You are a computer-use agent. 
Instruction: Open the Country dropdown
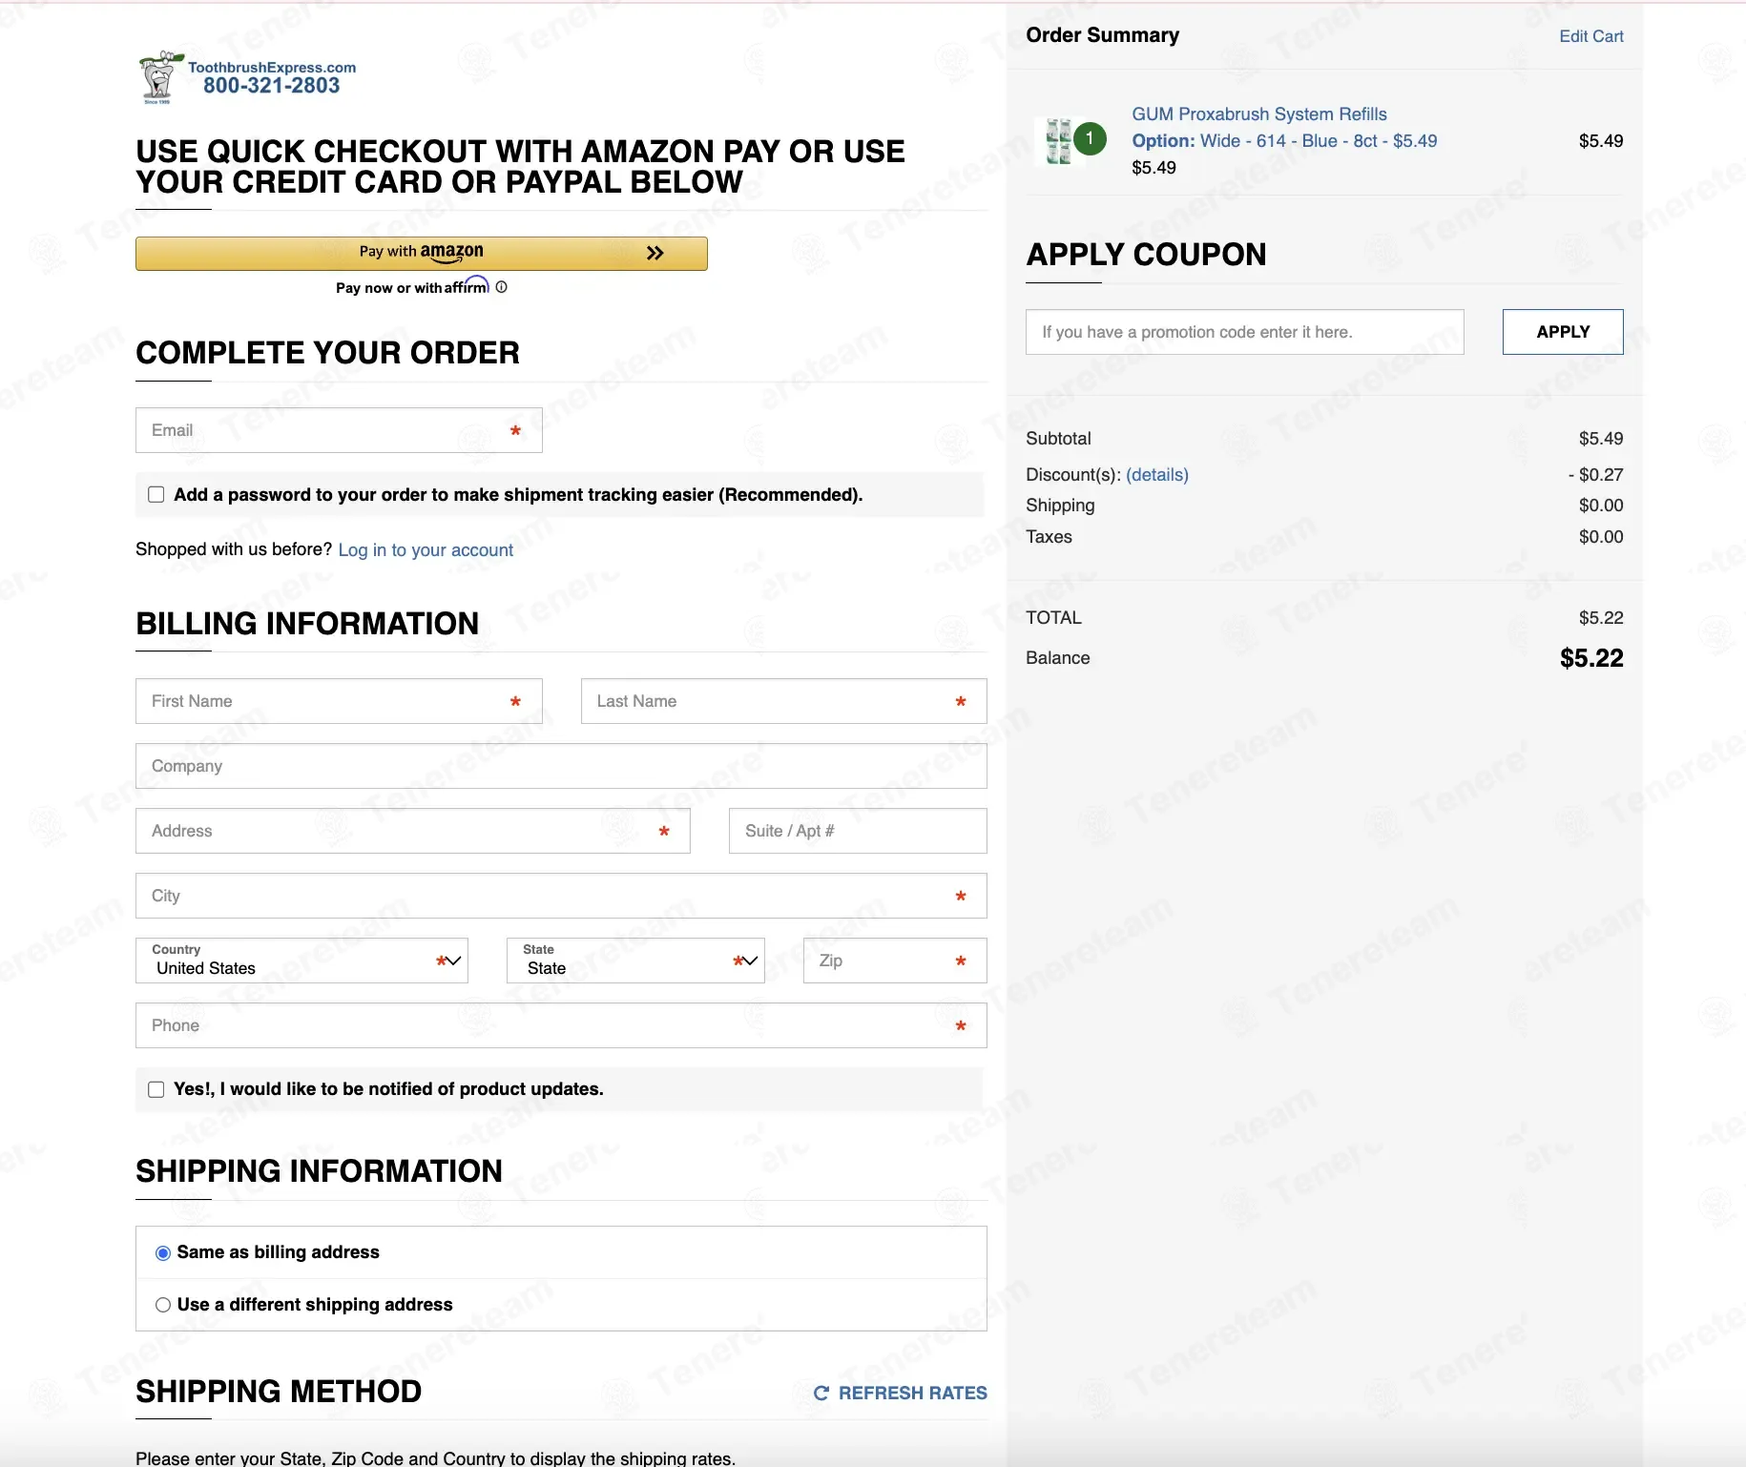pyautogui.click(x=301, y=961)
